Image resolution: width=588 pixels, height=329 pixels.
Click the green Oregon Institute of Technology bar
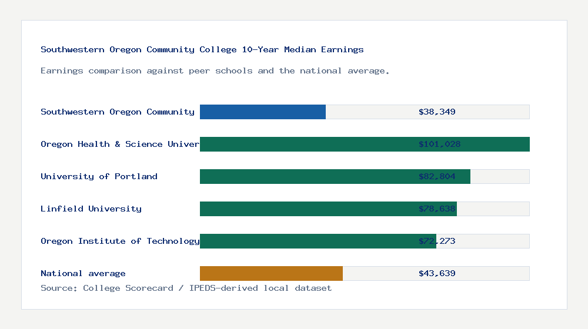click(318, 241)
